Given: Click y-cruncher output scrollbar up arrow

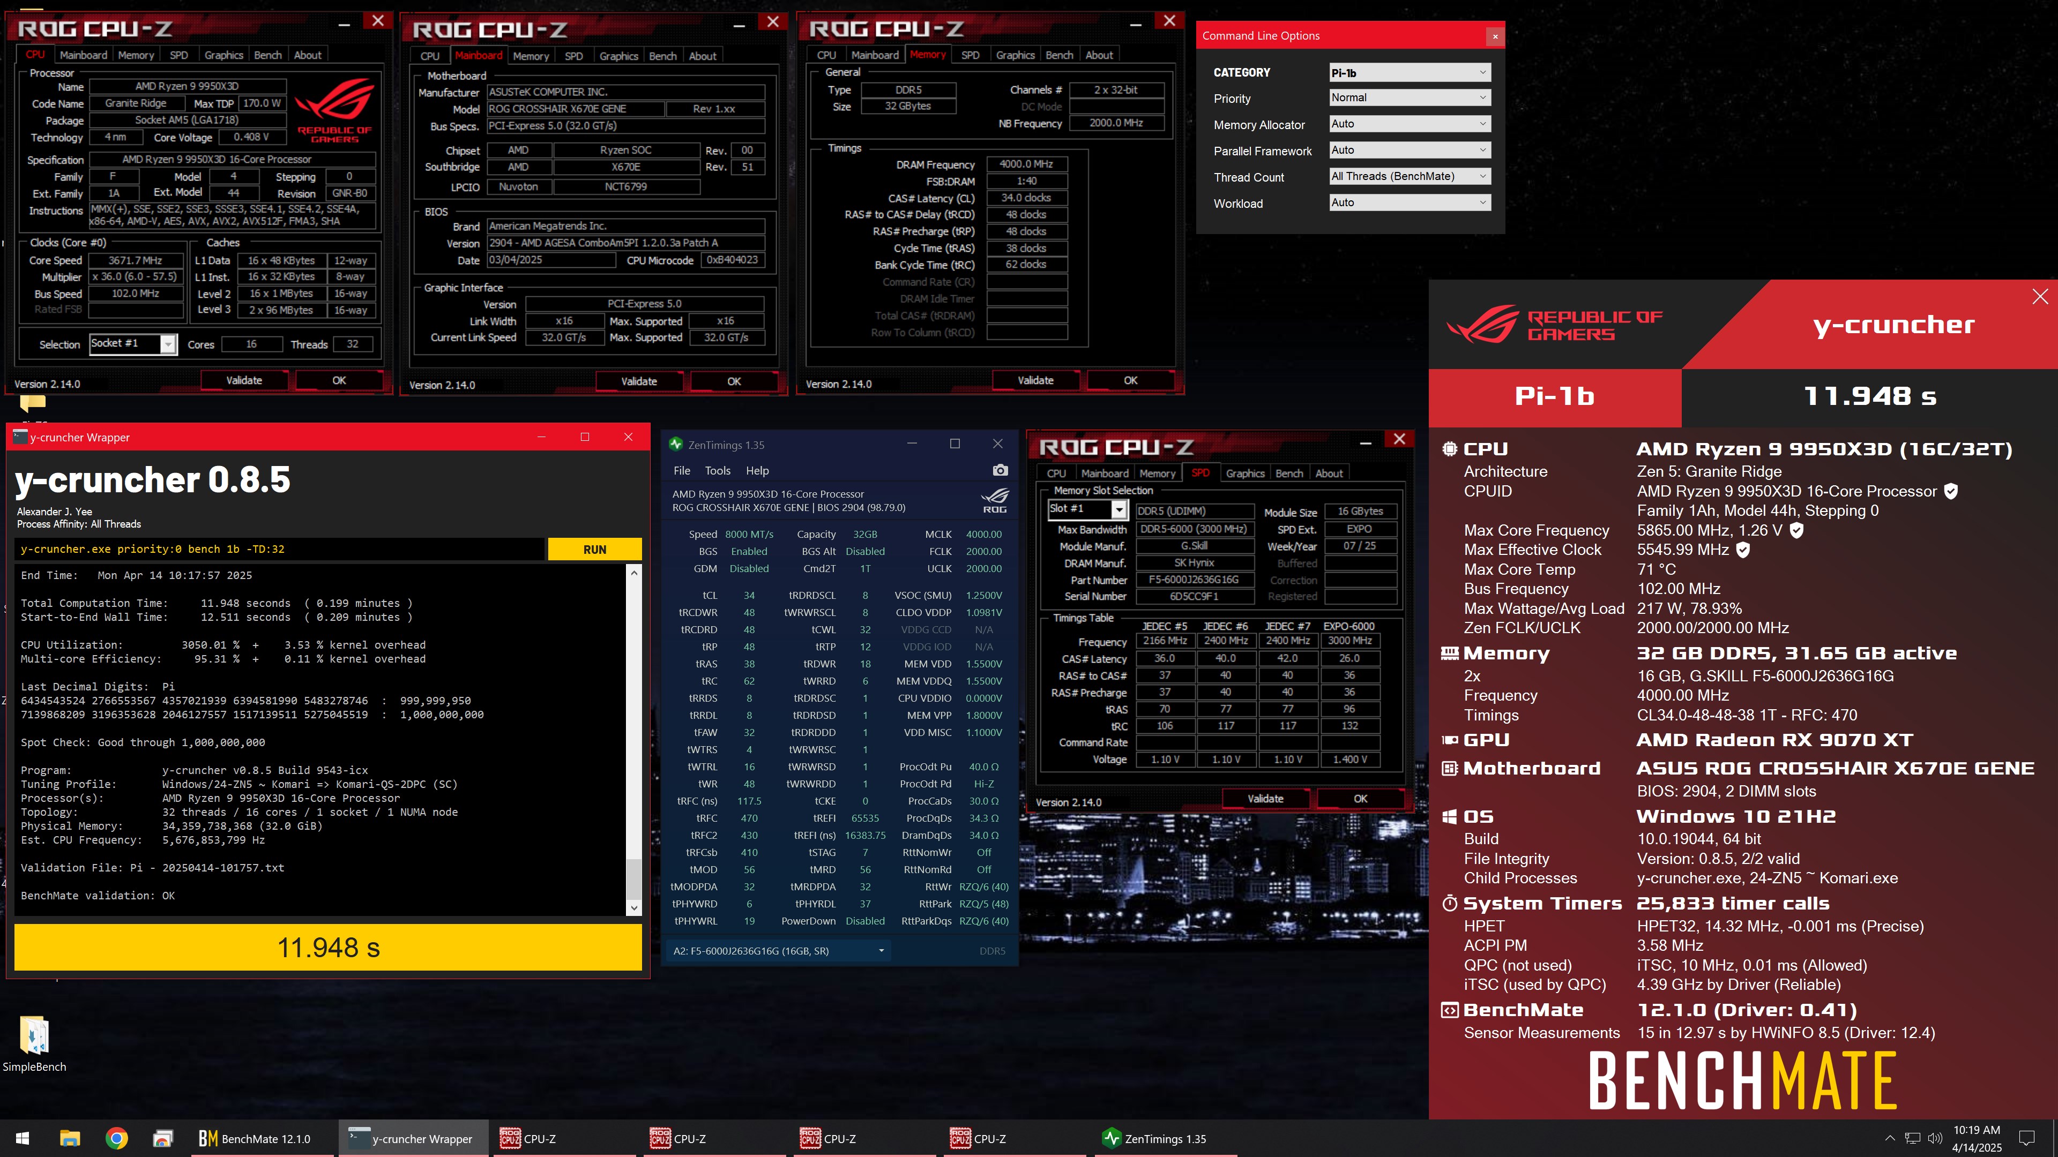Looking at the screenshot, I should point(633,573).
